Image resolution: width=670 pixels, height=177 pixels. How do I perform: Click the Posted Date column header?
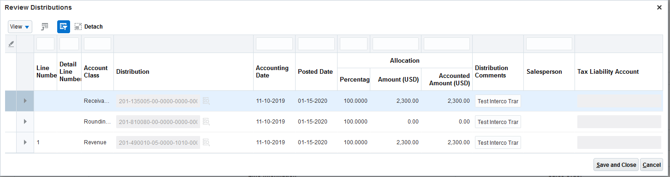(315, 71)
